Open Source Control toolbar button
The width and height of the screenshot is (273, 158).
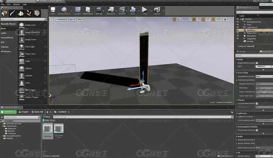[x=64, y=11]
